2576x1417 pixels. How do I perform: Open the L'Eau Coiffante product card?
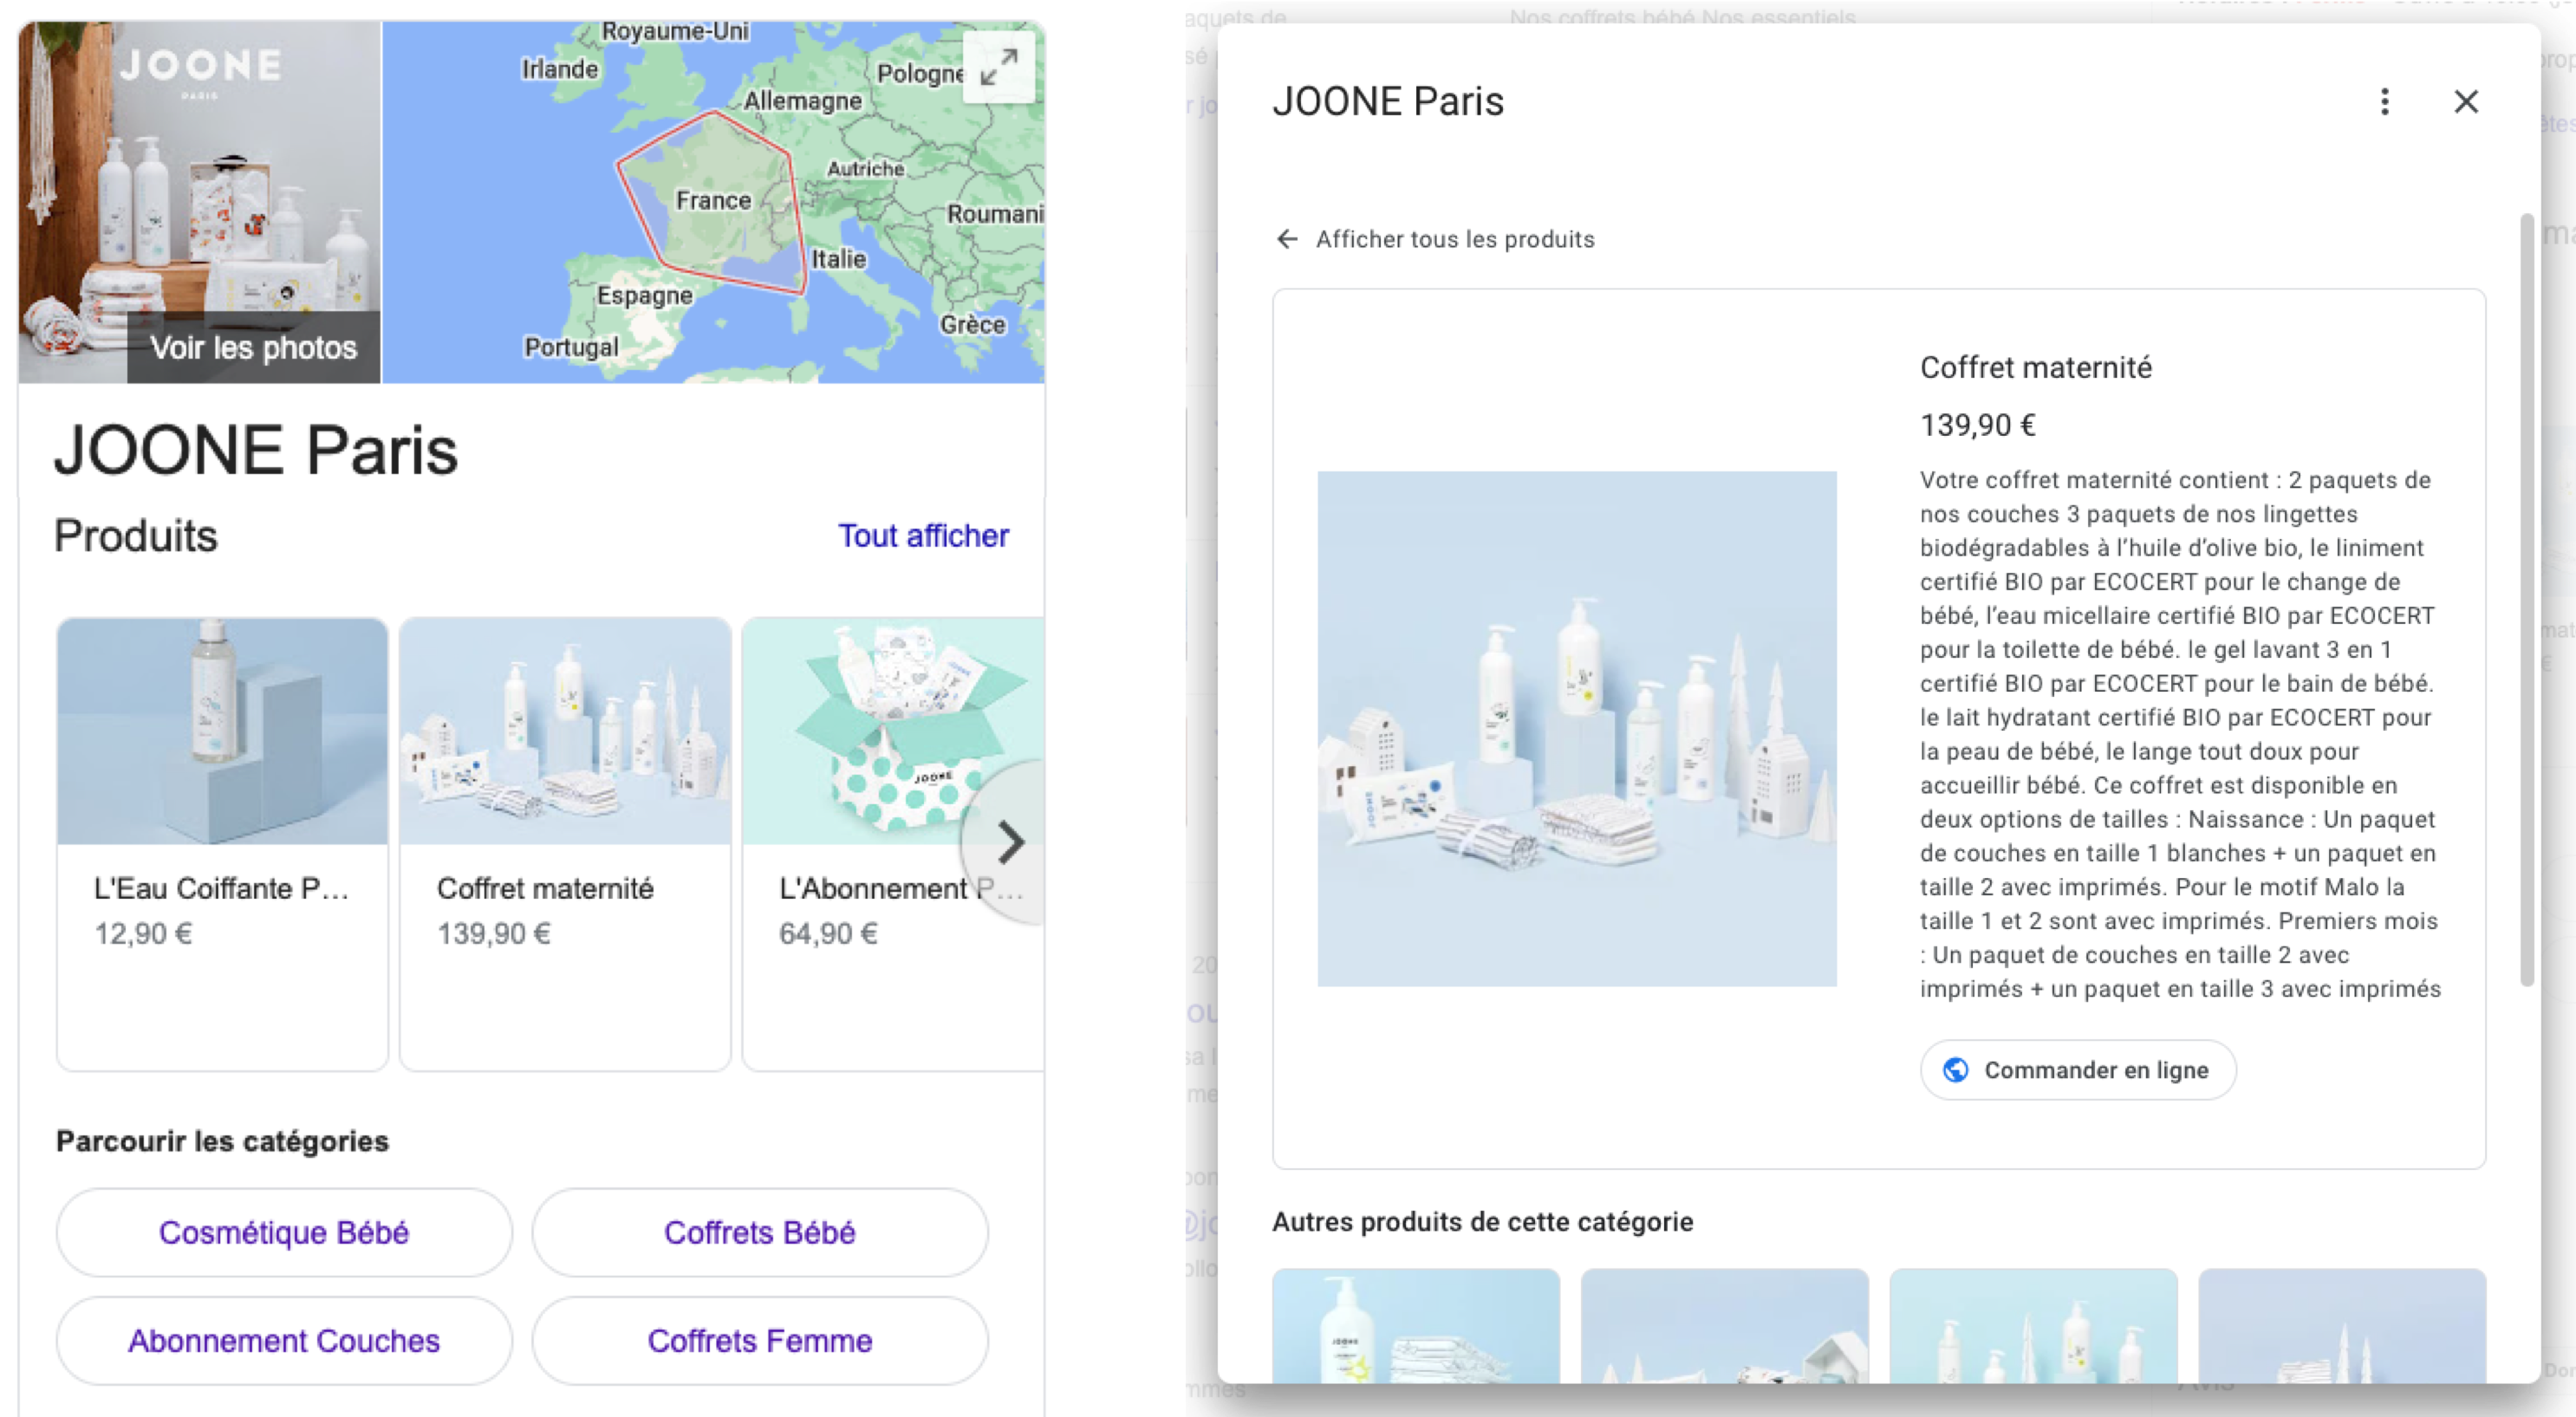[222, 844]
